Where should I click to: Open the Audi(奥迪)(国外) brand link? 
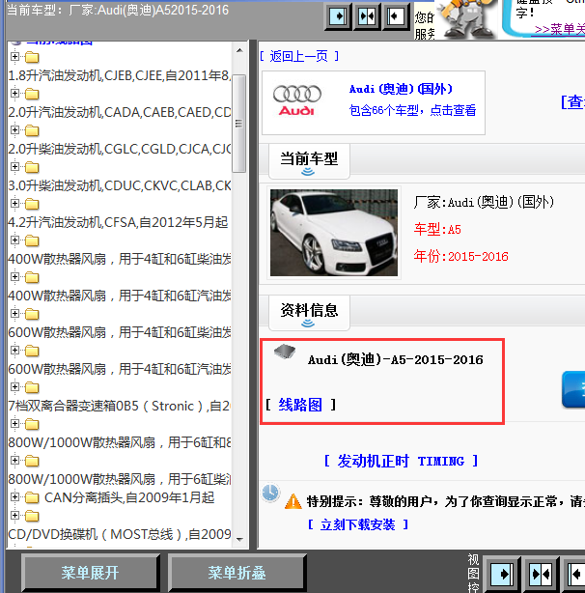click(401, 89)
